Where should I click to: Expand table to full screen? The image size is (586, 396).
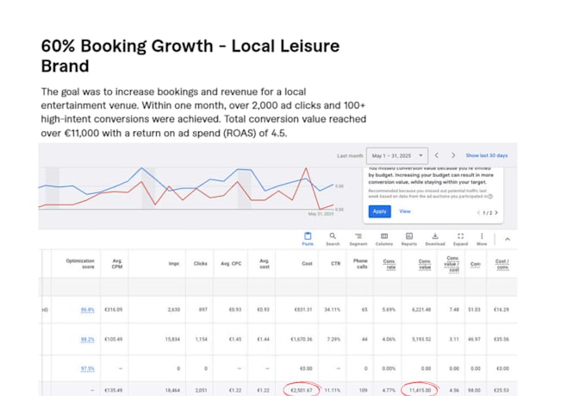click(x=460, y=239)
